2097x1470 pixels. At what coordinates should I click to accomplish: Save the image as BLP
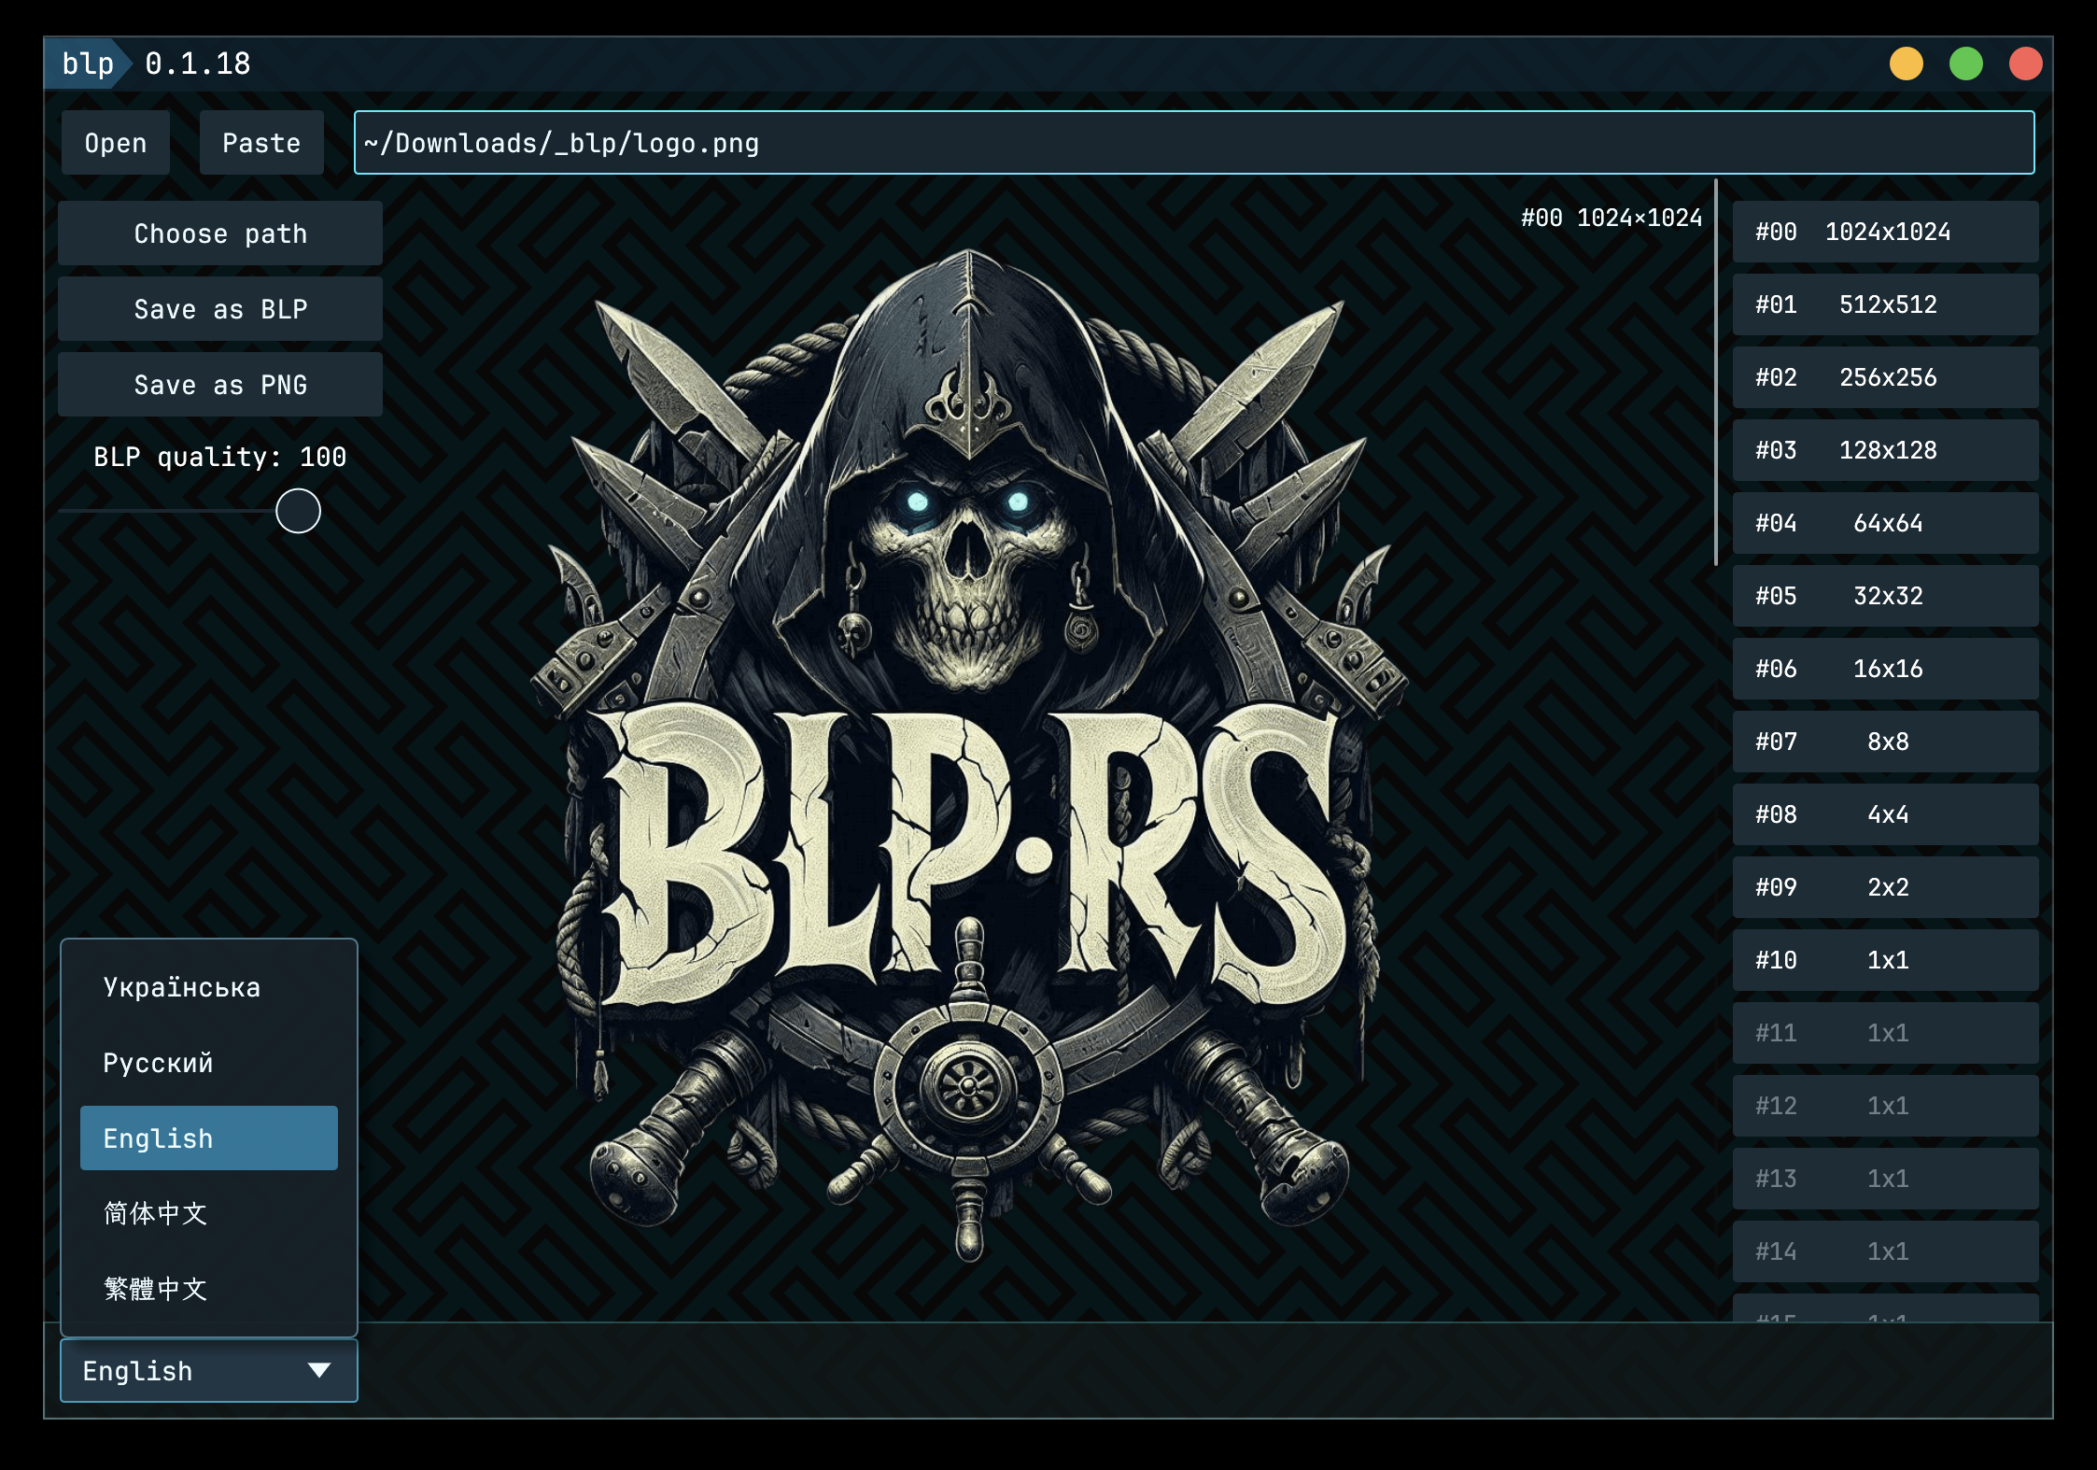220,309
